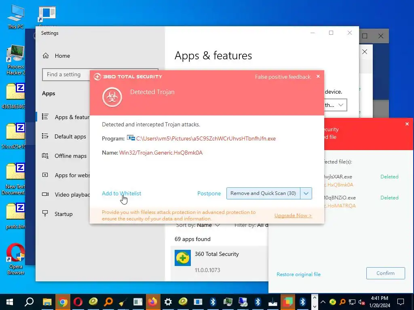Image resolution: width=414 pixels, height=310 pixels.
Task: Open the partially hidden dropdown in Apps & features
Action: coord(335,105)
